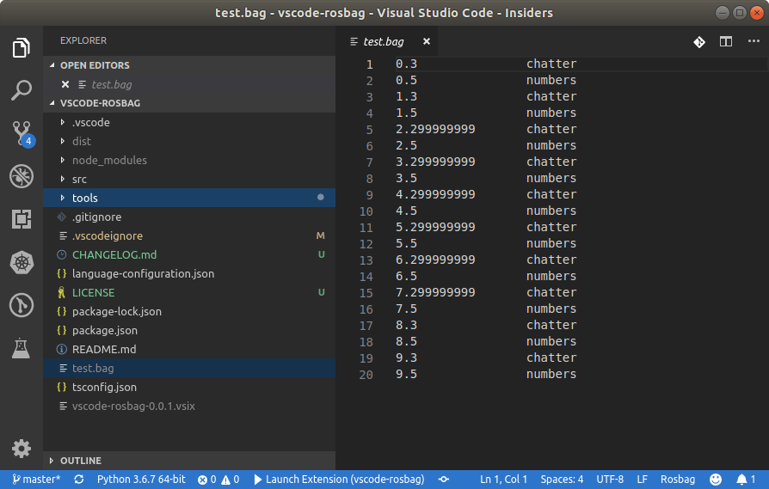Synchronize changes with the sync icon
This screenshot has height=489, width=769.
coord(79,480)
